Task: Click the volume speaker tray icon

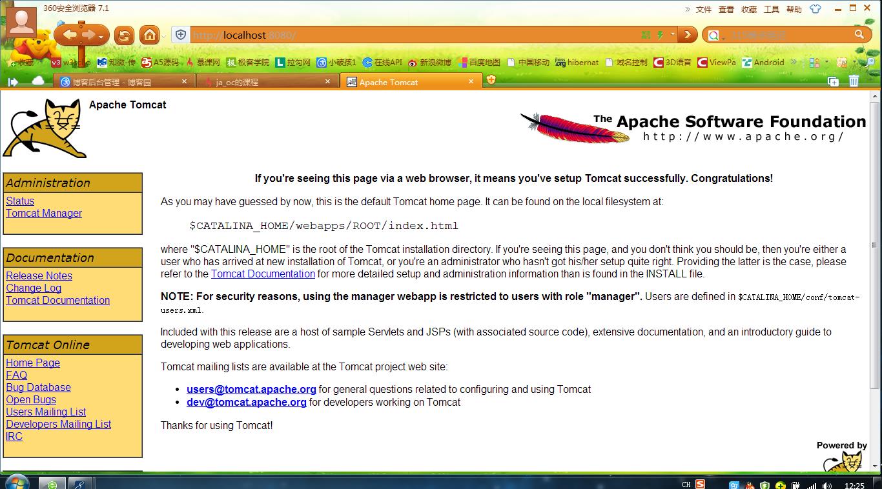Action: (827, 485)
